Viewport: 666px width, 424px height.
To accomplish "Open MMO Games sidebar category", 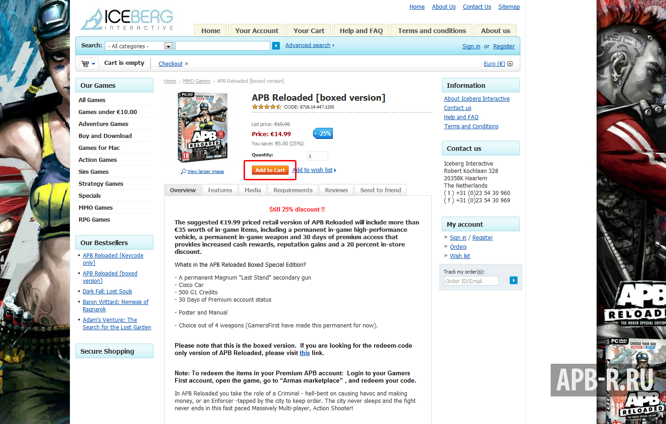I will coord(96,208).
